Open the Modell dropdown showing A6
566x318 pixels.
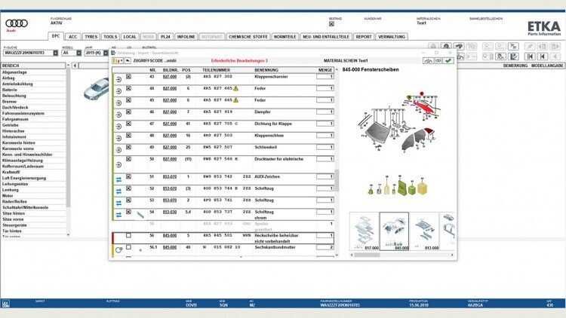click(x=78, y=53)
